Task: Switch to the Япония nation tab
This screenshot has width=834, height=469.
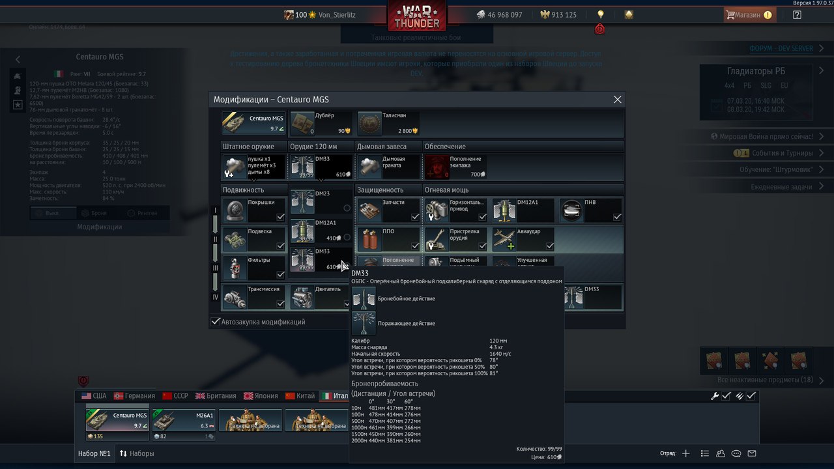Action: coord(261,396)
